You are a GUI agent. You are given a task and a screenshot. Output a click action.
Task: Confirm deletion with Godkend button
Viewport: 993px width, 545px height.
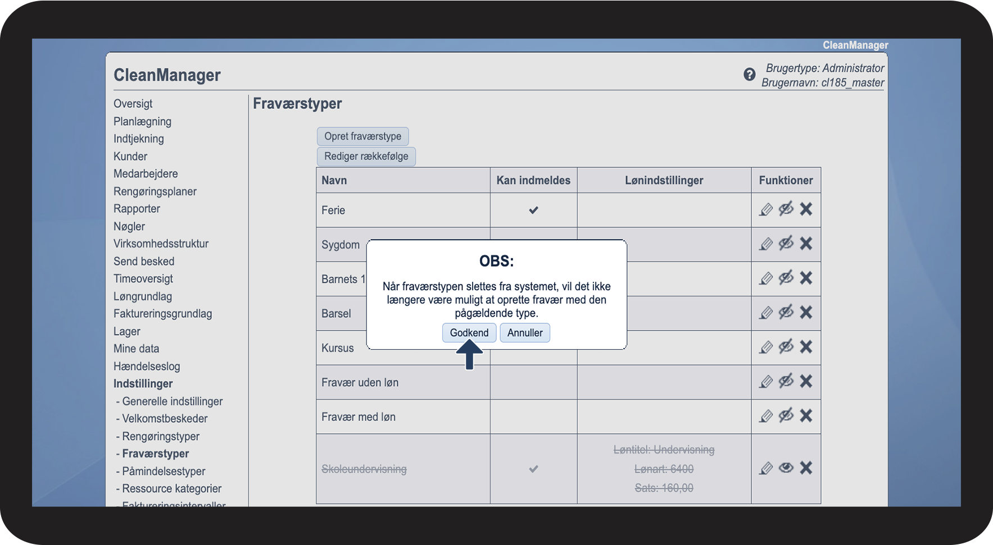(469, 333)
